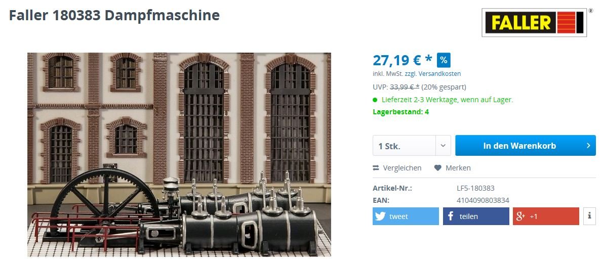
Task: Open the Versandkosten link
Action: [x=439, y=73]
